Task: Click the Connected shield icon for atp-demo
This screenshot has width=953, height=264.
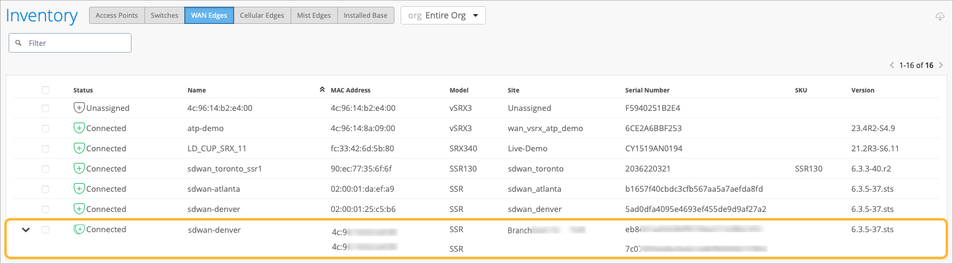Action: pos(79,128)
